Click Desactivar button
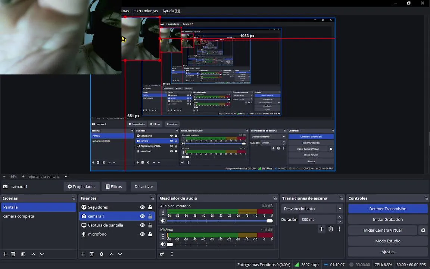 click(144, 187)
